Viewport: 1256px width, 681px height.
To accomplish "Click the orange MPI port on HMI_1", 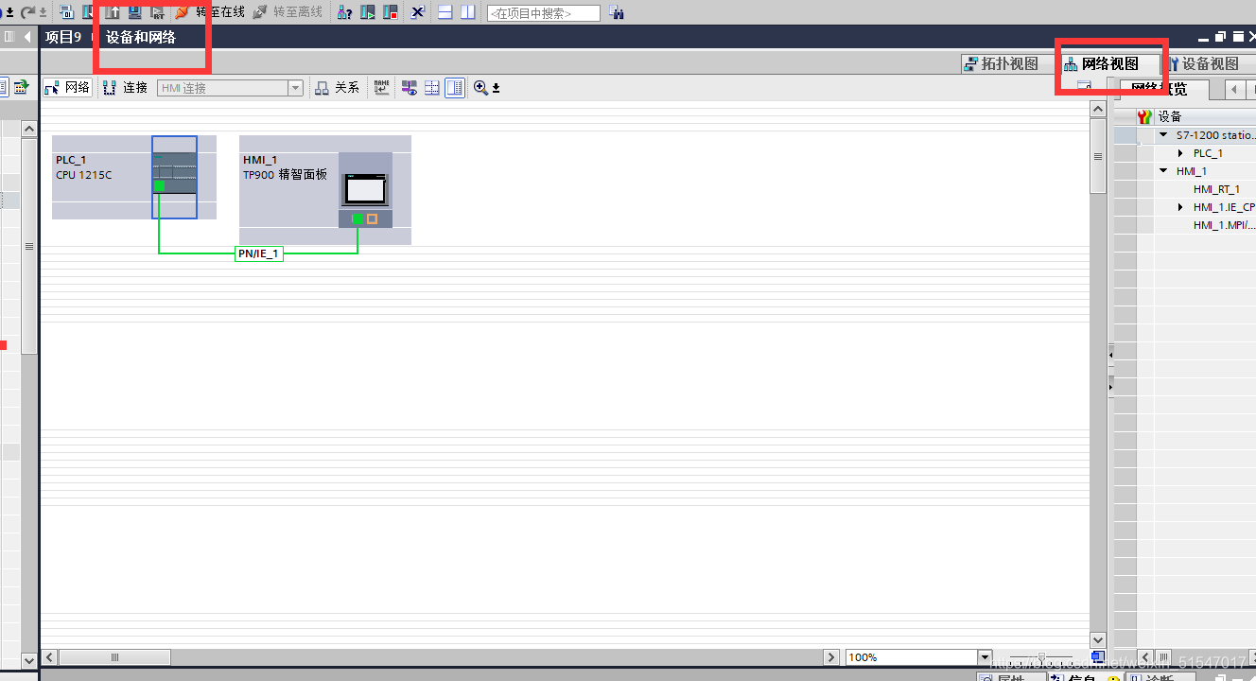I will pos(372,218).
